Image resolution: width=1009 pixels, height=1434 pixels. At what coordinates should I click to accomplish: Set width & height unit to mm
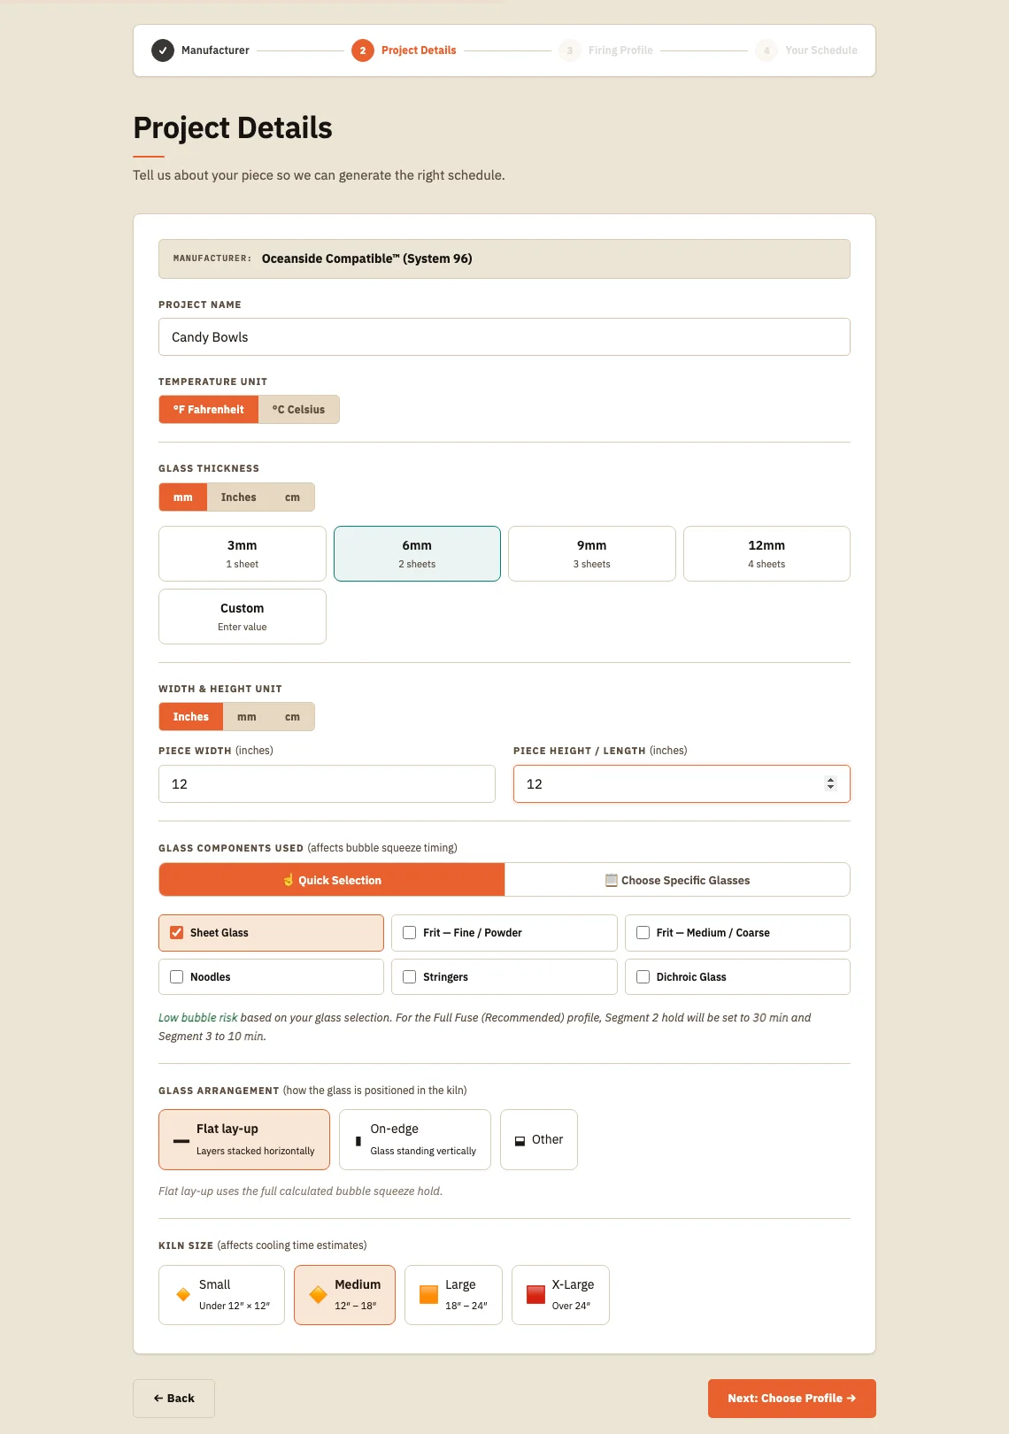click(247, 717)
